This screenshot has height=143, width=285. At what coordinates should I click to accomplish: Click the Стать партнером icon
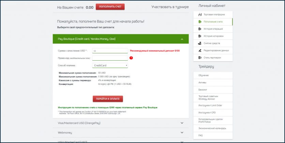[x=200, y=58]
